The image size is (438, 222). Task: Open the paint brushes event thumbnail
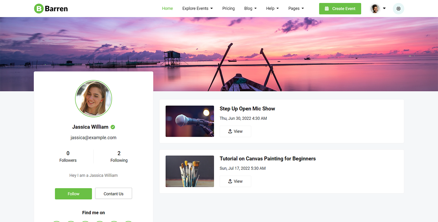(190, 171)
